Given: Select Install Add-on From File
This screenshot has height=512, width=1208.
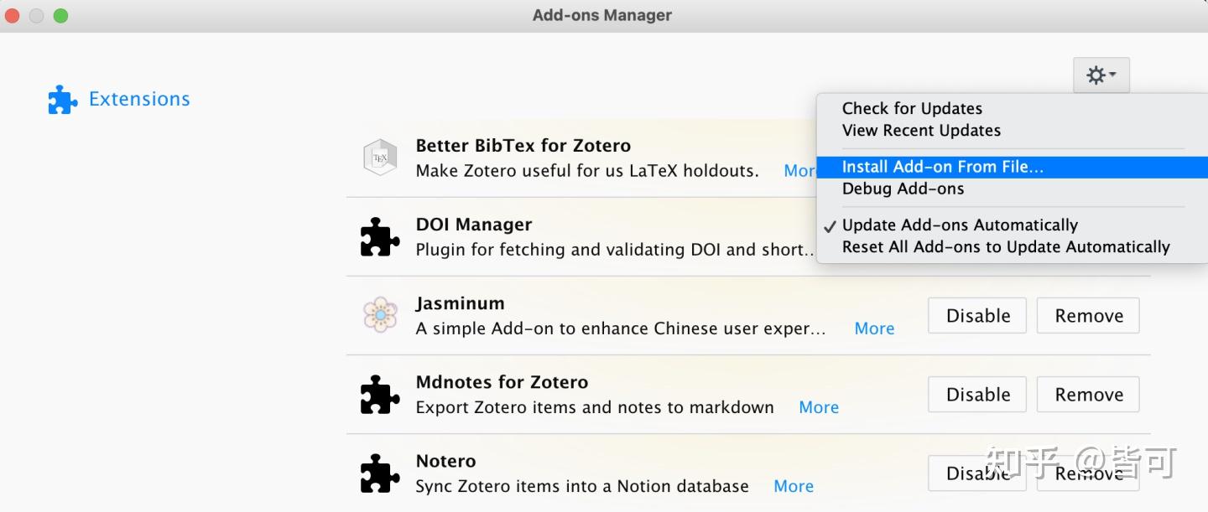Looking at the screenshot, I should [943, 167].
